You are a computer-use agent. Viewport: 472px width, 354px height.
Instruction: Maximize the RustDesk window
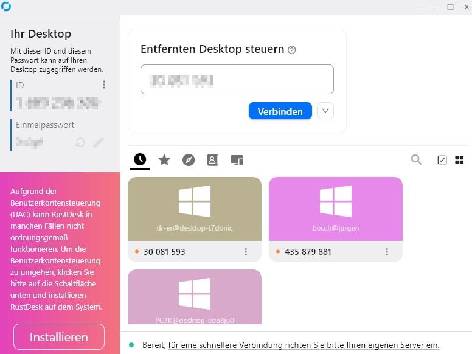450,7
